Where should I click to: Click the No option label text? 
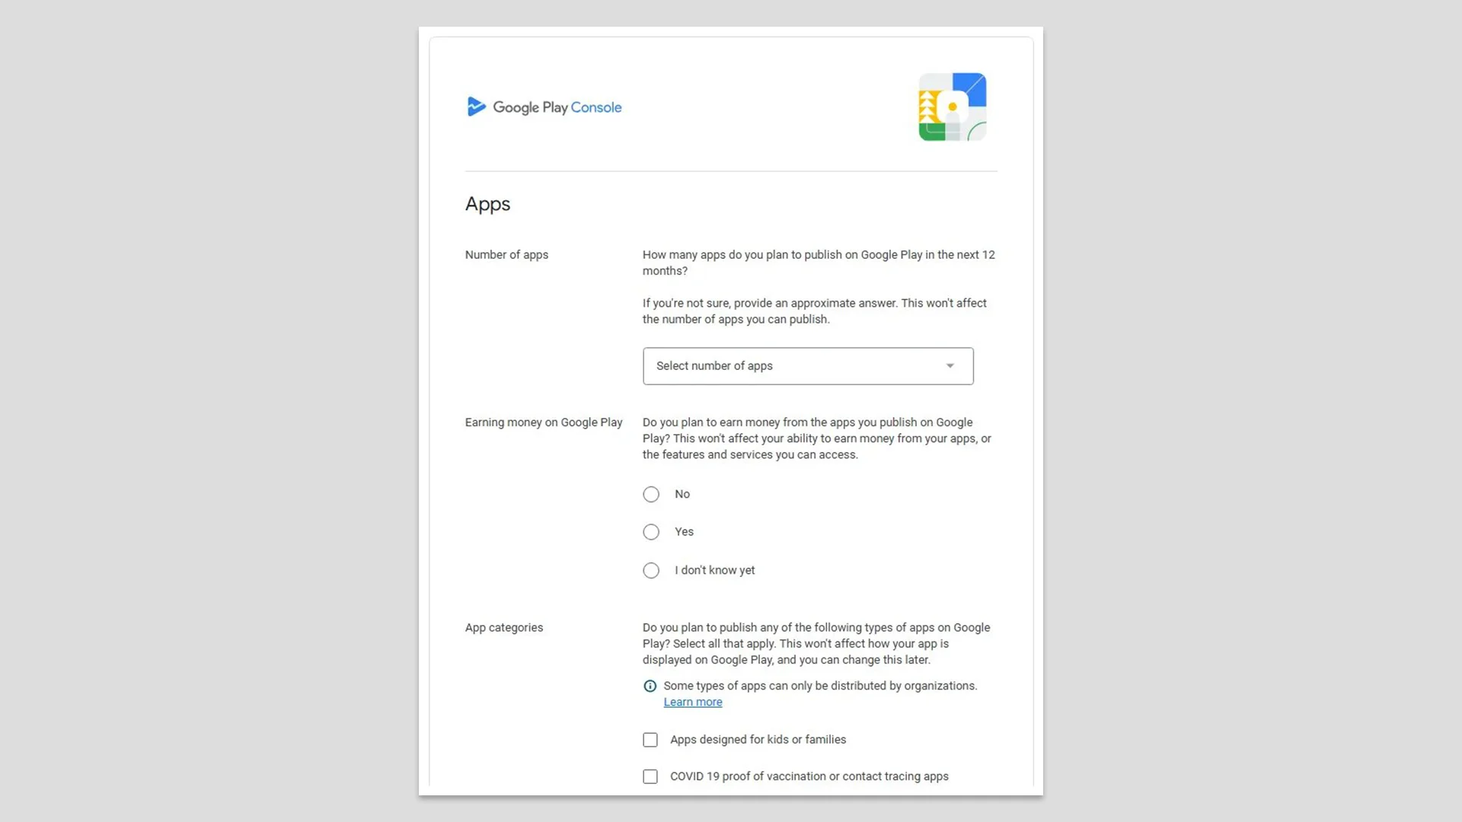coord(682,495)
